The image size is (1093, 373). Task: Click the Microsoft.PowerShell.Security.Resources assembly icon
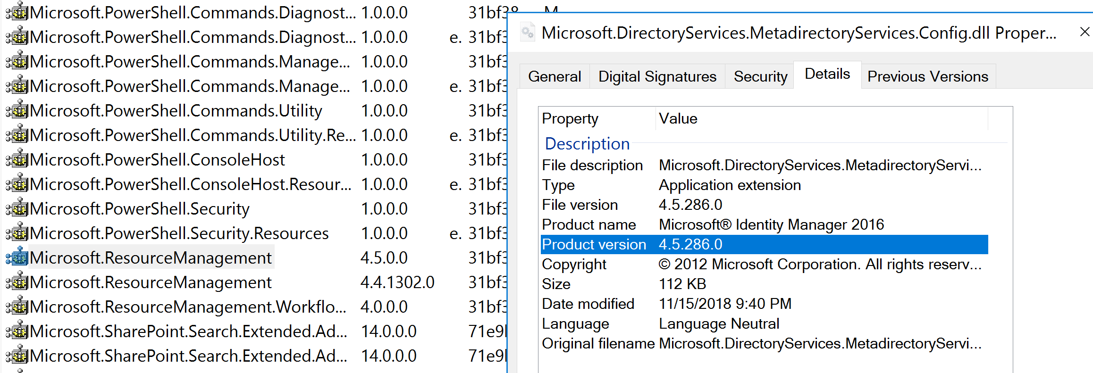tap(17, 233)
